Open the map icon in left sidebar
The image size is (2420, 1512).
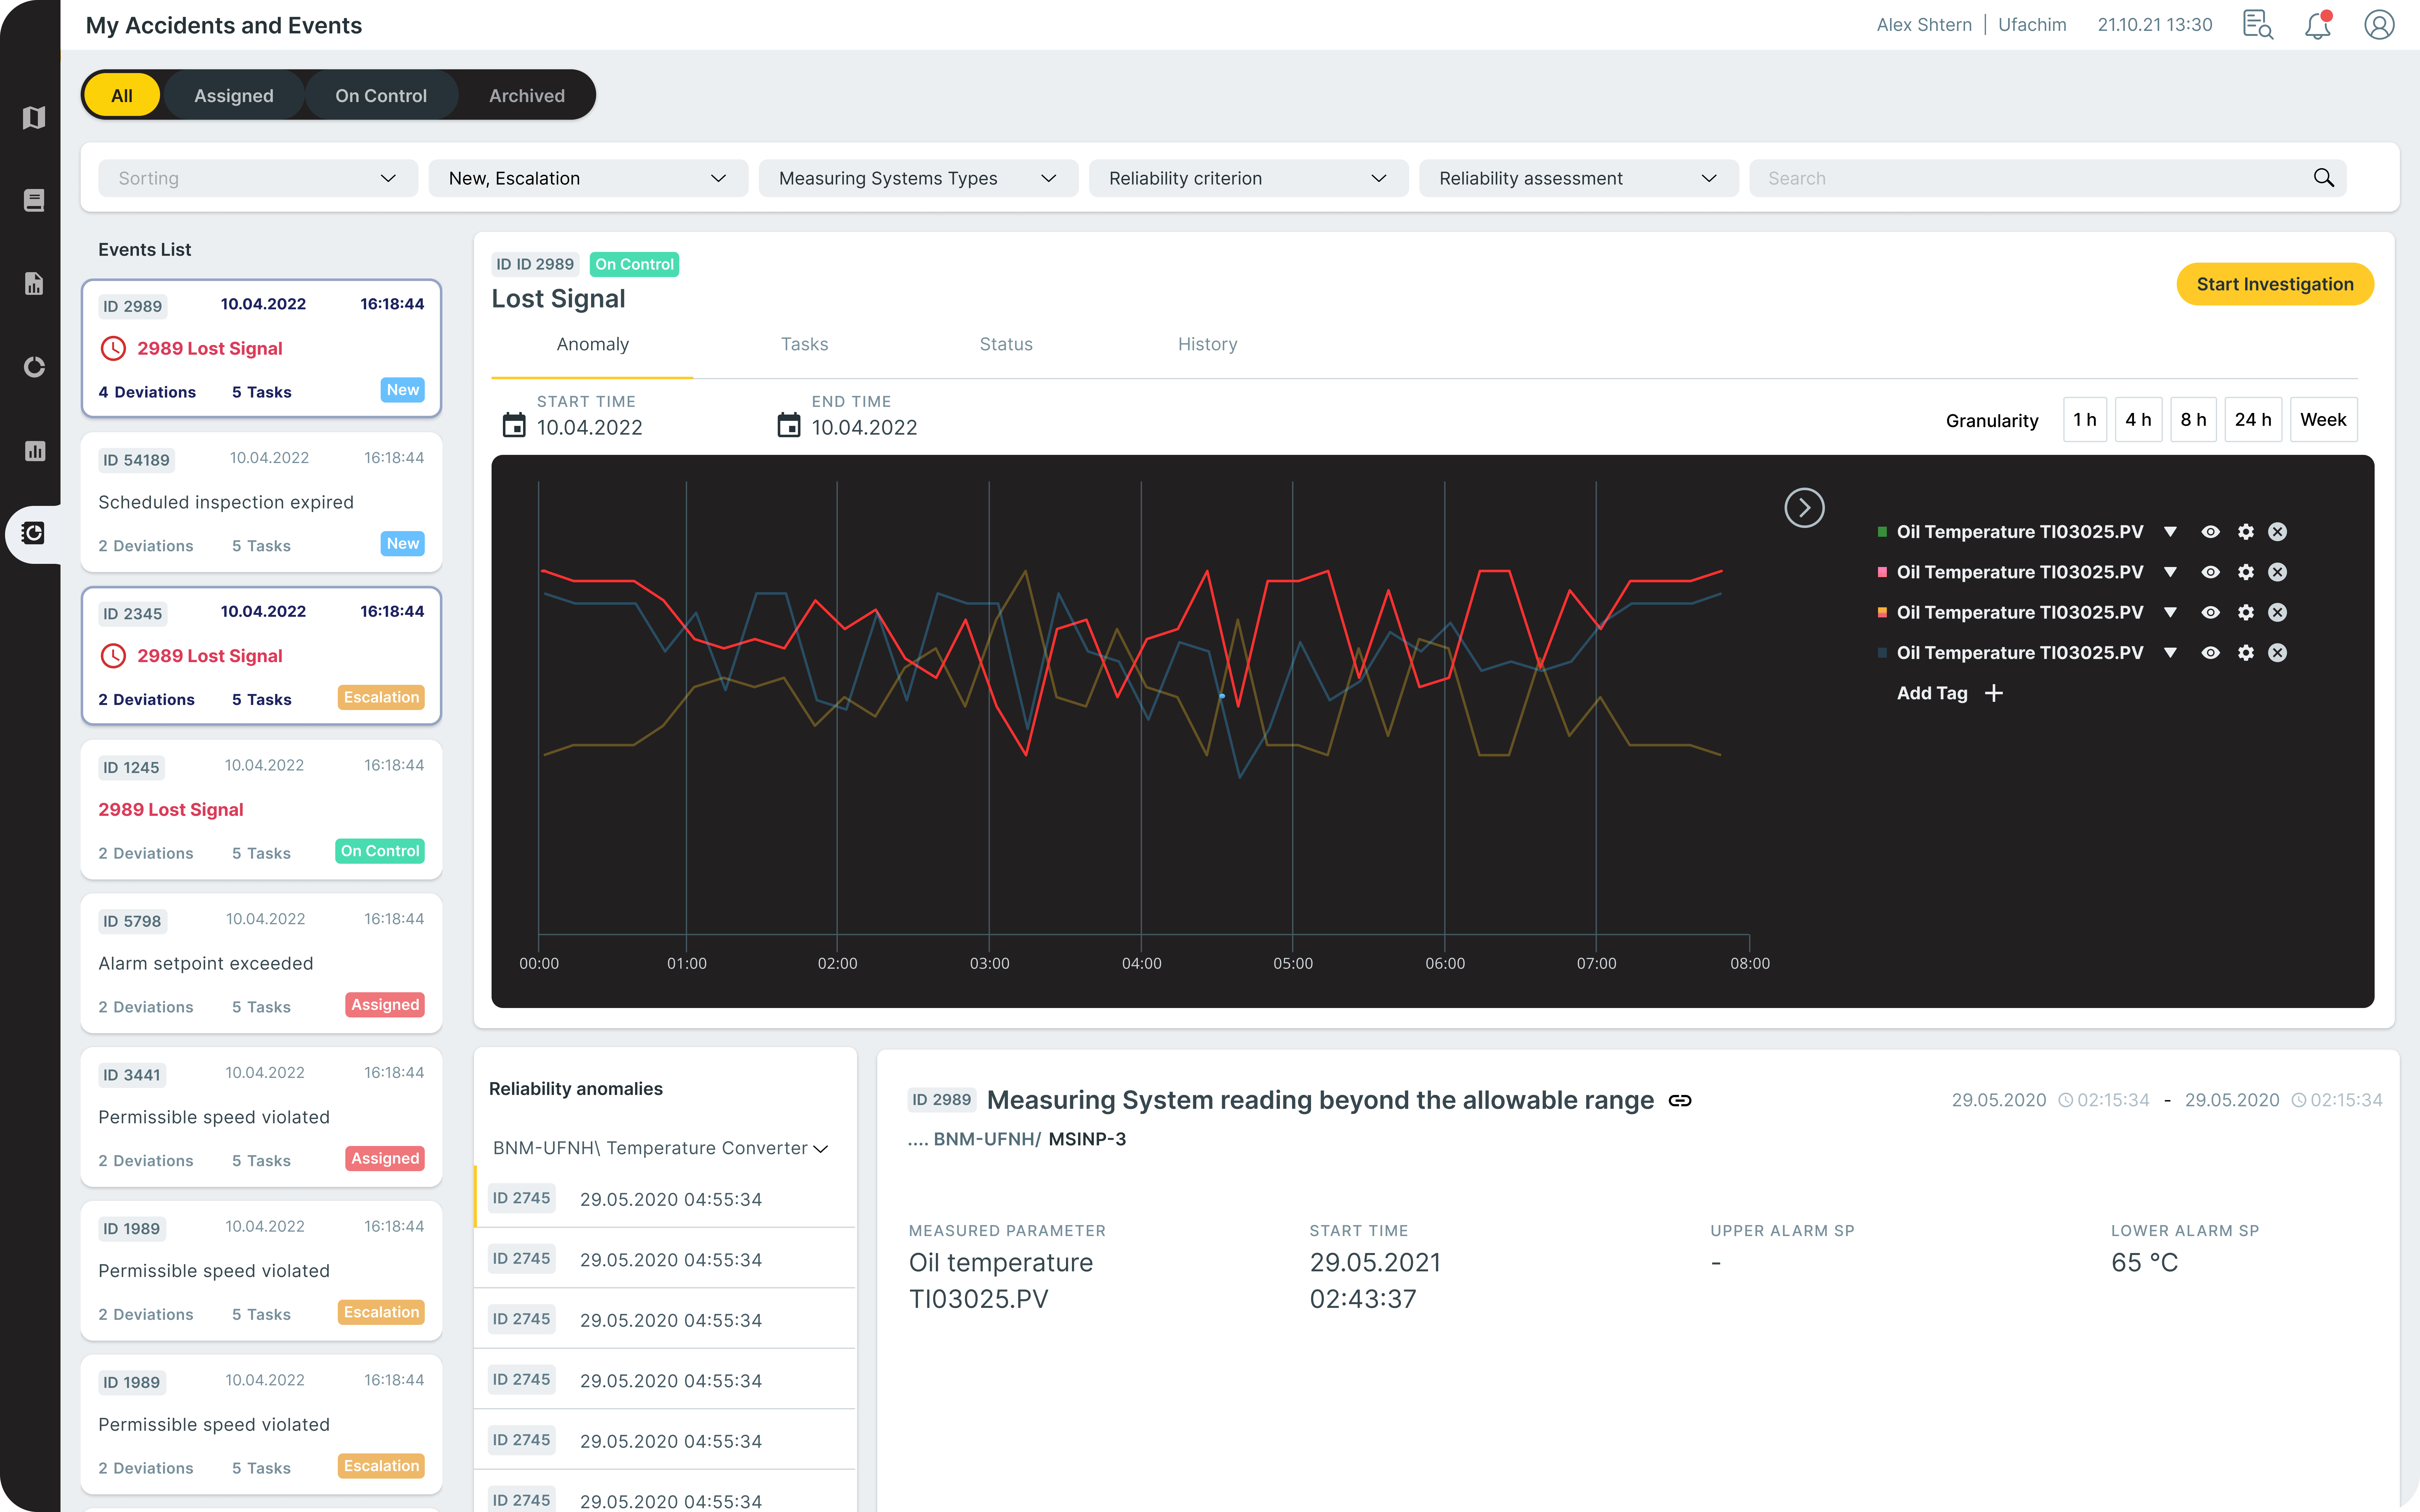tap(34, 118)
